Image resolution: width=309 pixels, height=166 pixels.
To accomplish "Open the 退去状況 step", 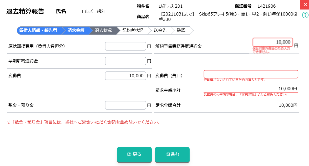I will click(x=103, y=30).
